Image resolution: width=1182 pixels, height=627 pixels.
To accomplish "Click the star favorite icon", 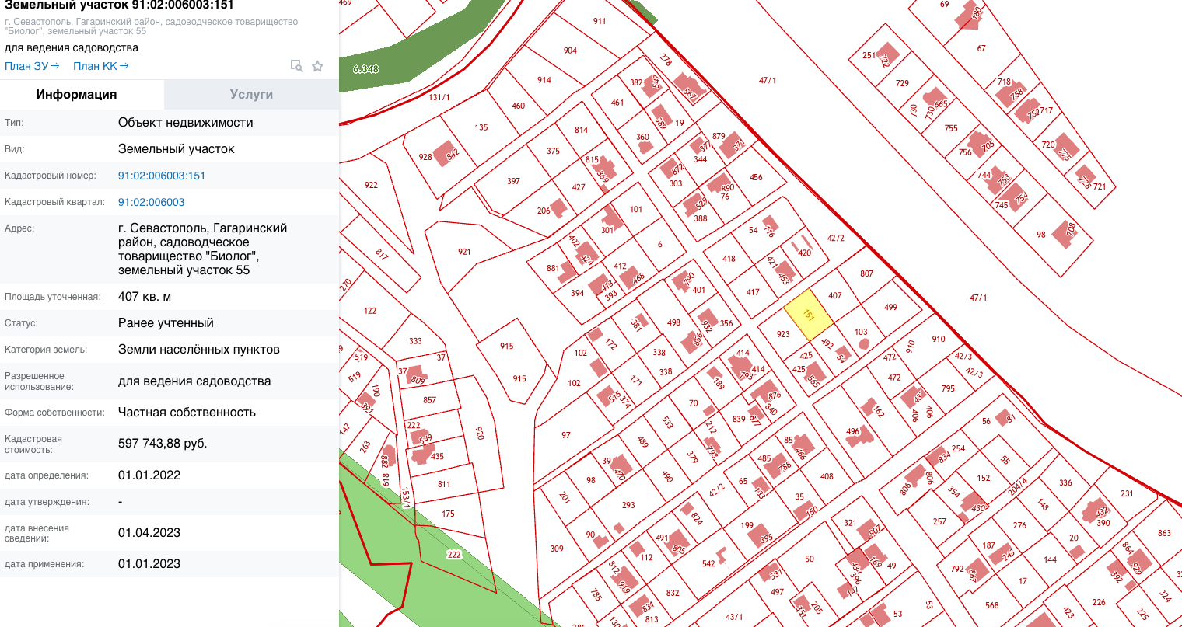I will [317, 66].
